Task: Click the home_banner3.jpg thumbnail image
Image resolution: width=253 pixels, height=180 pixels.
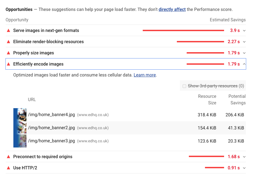Action: tap(20, 141)
